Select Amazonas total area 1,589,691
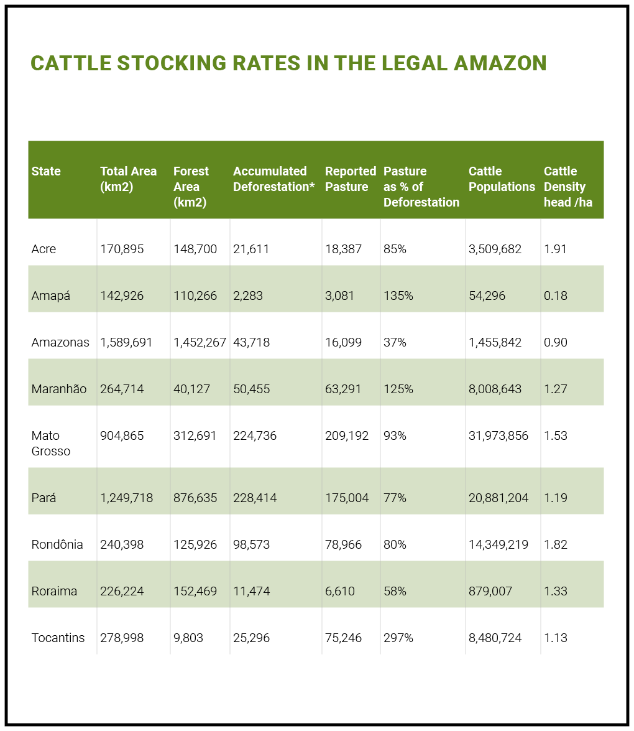Image resolution: width=634 pixels, height=731 pixels. click(126, 342)
